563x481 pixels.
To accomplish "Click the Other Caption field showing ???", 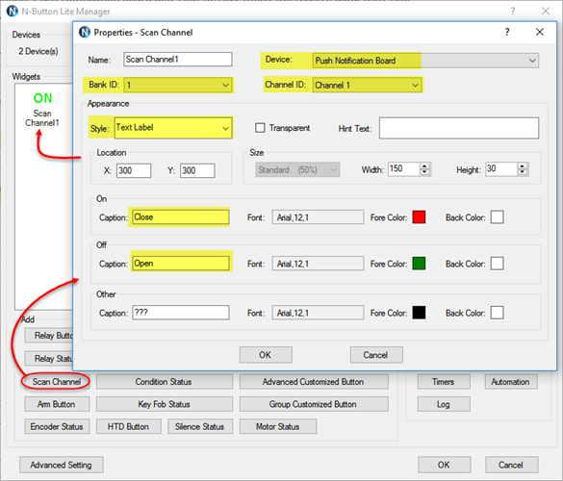I will (x=181, y=313).
